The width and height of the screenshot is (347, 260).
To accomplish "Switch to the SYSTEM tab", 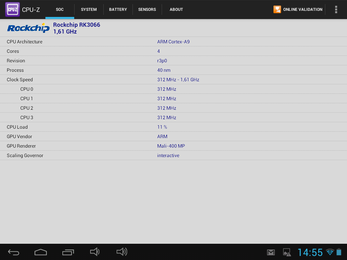I will pyautogui.click(x=89, y=9).
